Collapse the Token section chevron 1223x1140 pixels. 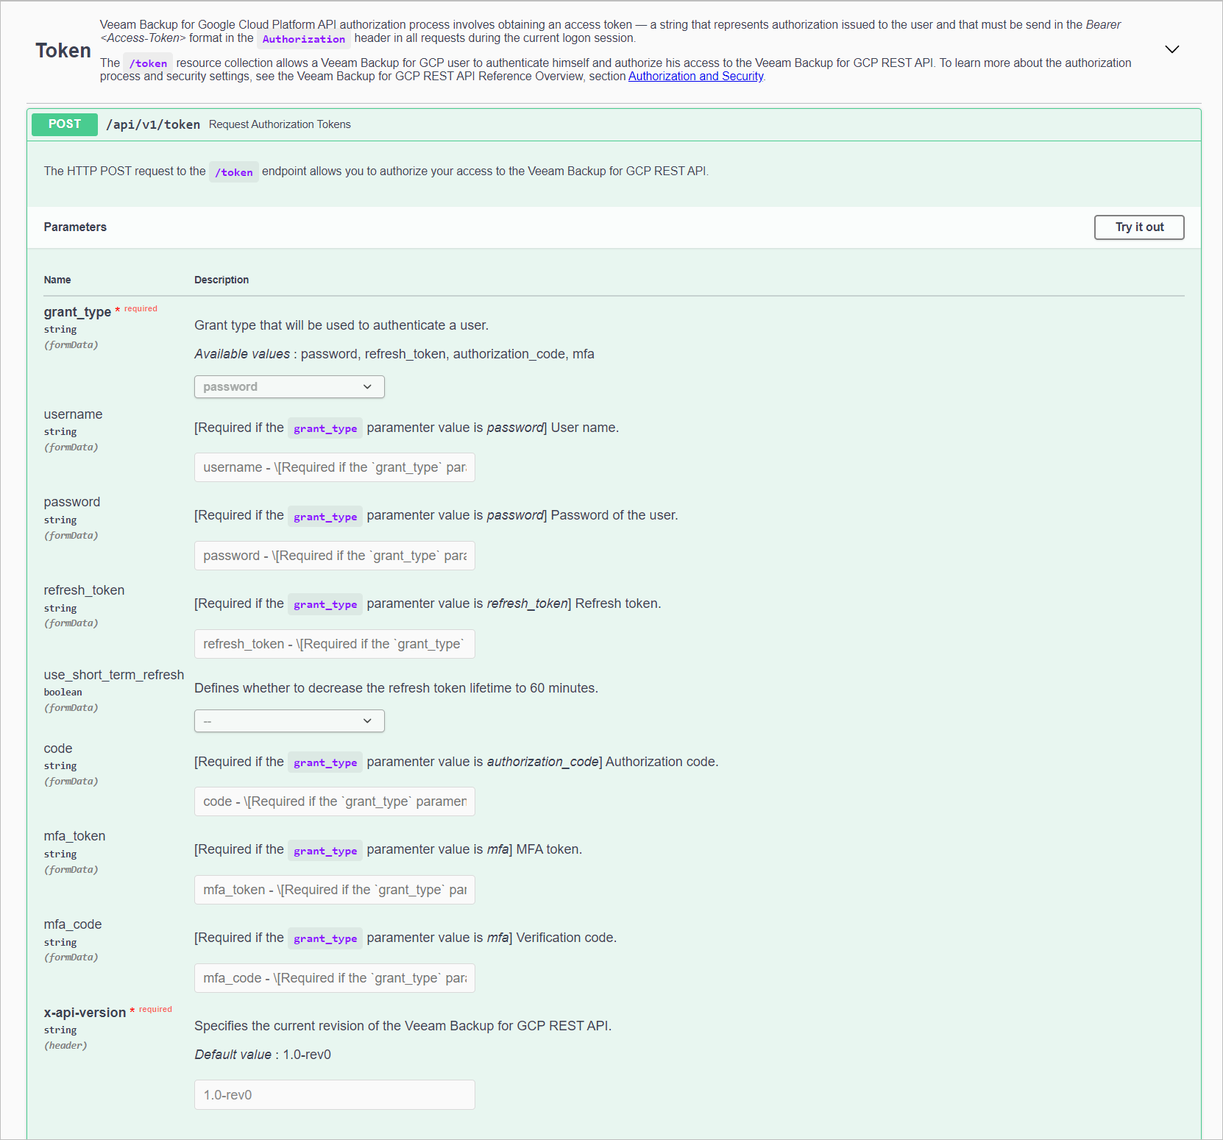(x=1171, y=49)
